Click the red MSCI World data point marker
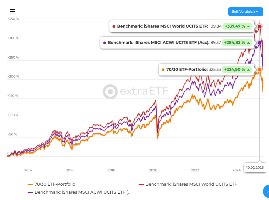This screenshot has width=269, height=200. (x=260, y=26)
